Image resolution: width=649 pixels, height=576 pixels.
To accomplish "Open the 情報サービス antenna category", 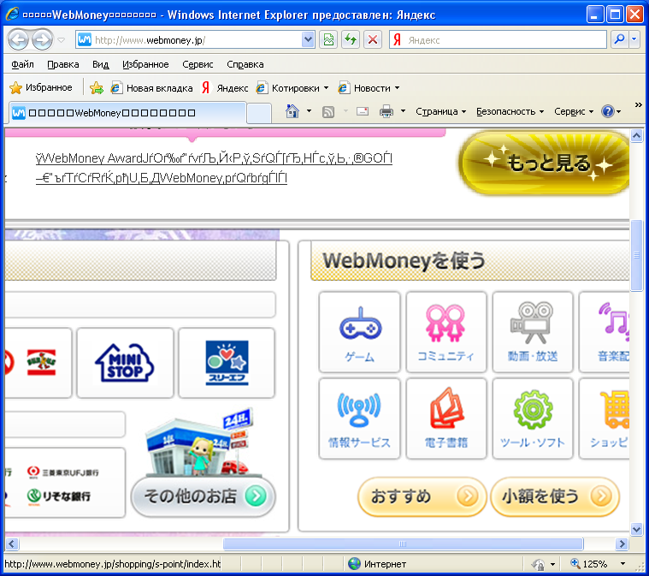I will (x=359, y=419).
